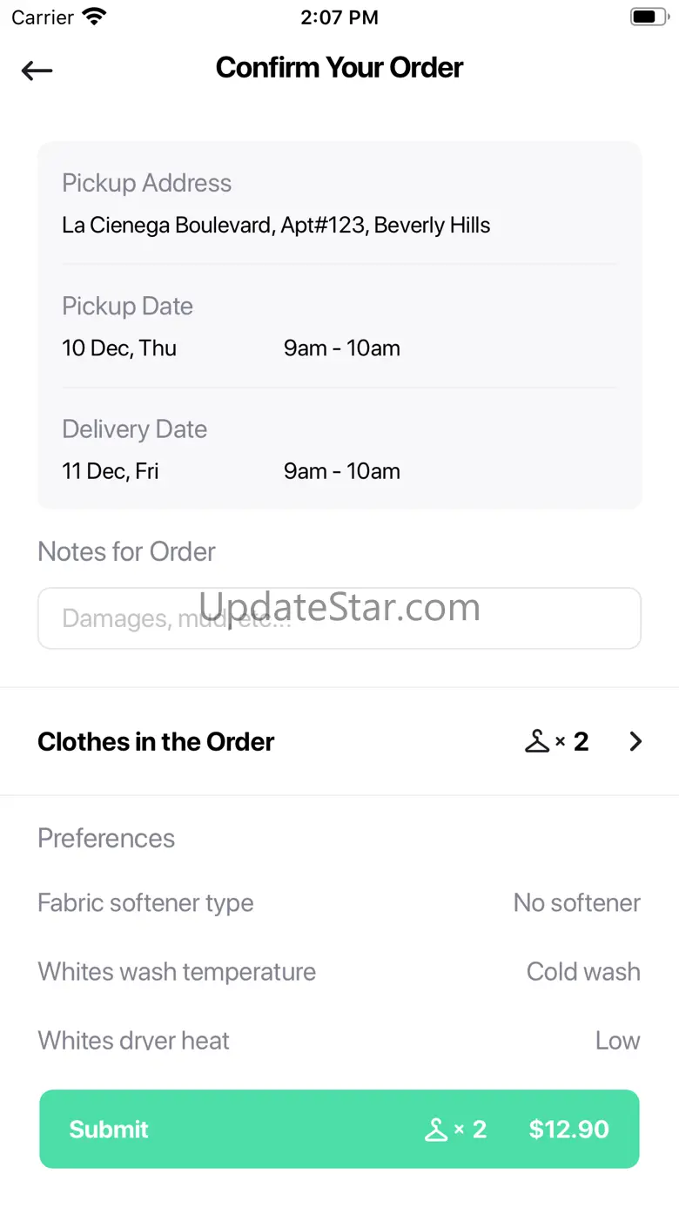Click the hanger icon in the Submit bar
The width and height of the screenshot is (679, 1208).
435,1130
